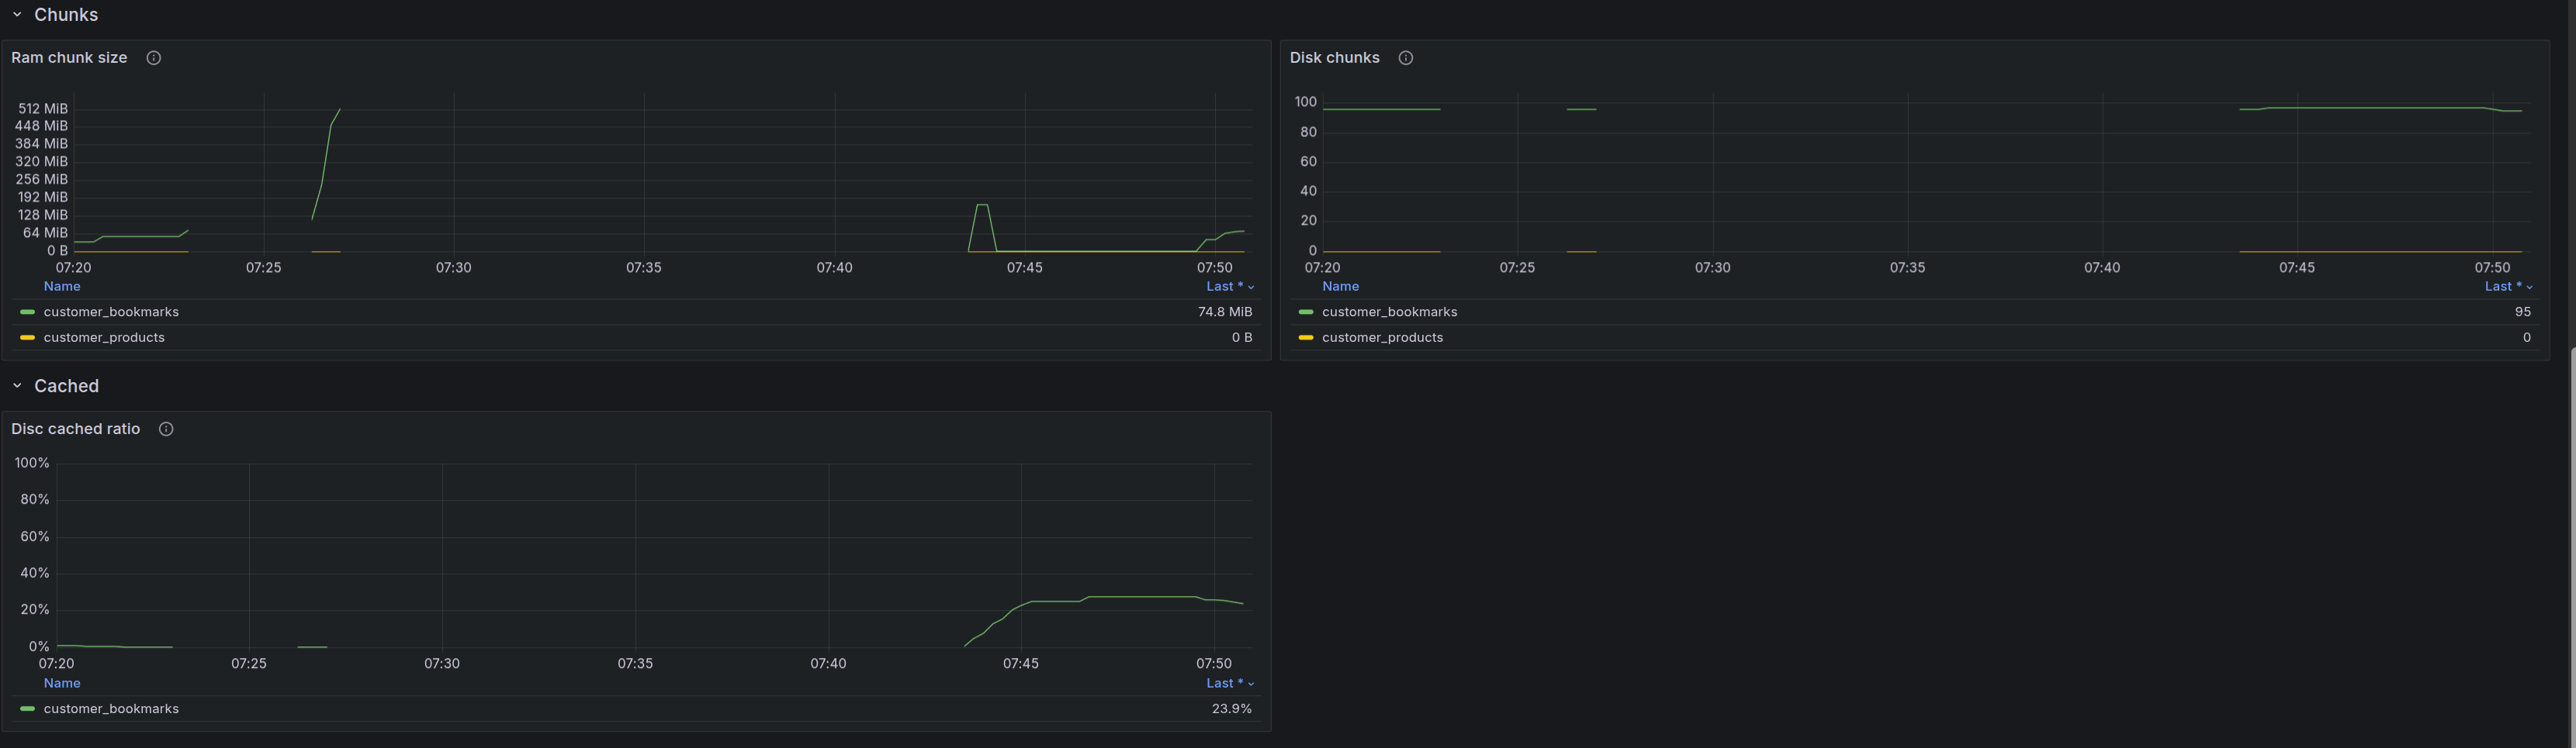The width and height of the screenshot is (2576, 748).
Task: Toggle customer_bookmarks series in Disc cached ratio
Action: (111, 709)
